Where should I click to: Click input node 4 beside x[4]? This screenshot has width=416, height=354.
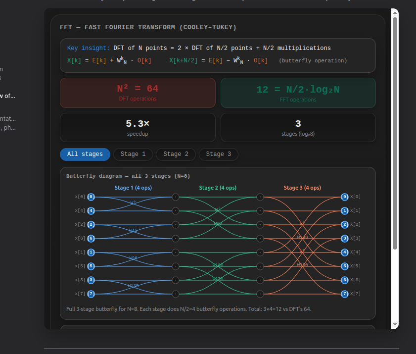coord(91,211)
